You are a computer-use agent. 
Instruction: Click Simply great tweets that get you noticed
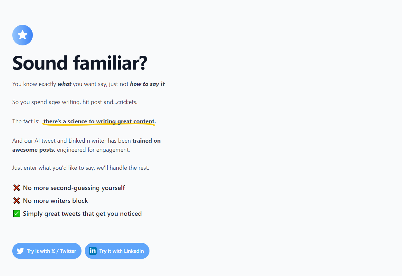pos(82,214)
